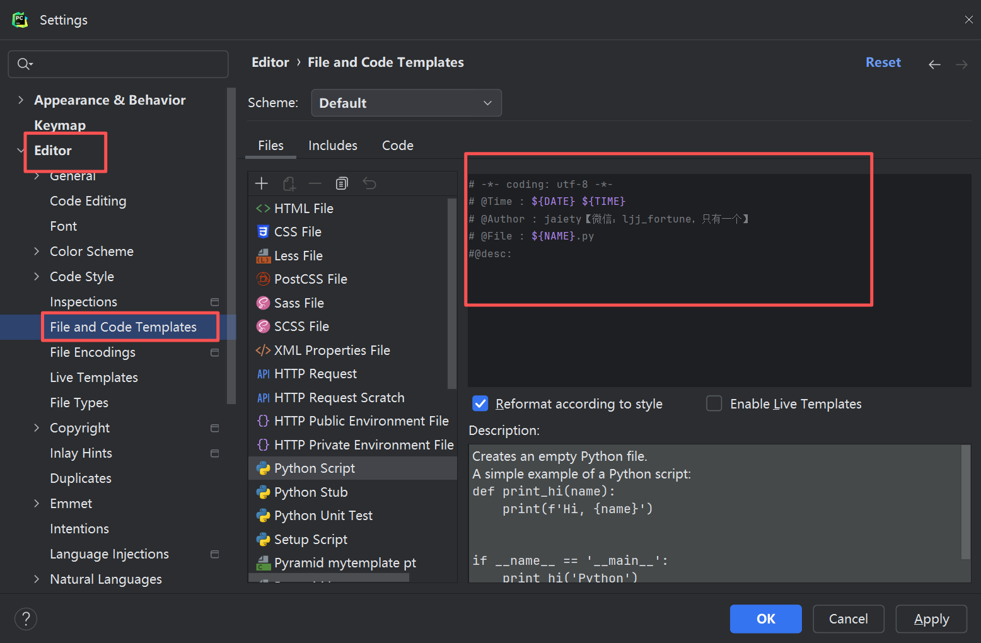This screenshot has height=643, width=981.
Task: Click project-level icon beside Inspections
Action: (x=214, y=302)
